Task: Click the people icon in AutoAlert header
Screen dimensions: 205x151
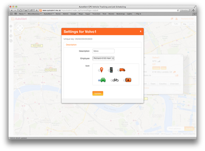Action: coord(176,19)
